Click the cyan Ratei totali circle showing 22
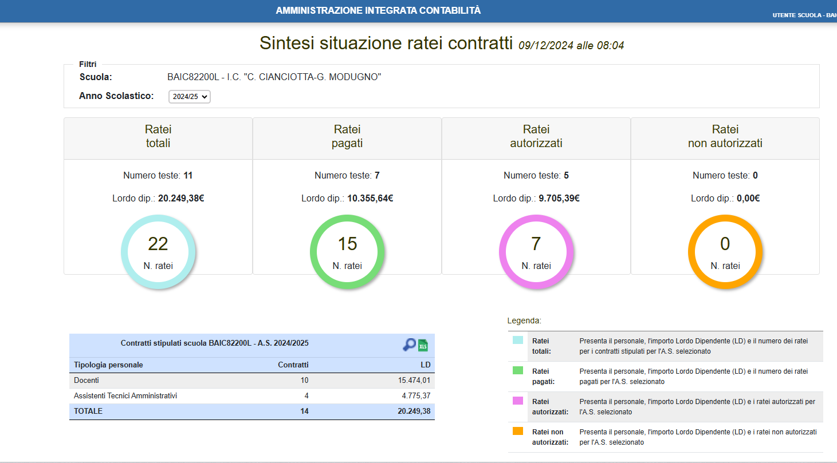This screenshot has height=463, width=837. tap(158, 251)
